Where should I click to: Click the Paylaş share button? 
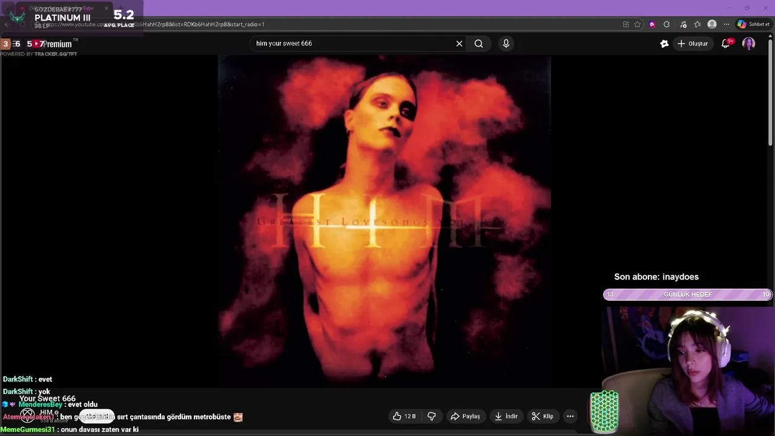pyautogui.click(x=465, y=416)
